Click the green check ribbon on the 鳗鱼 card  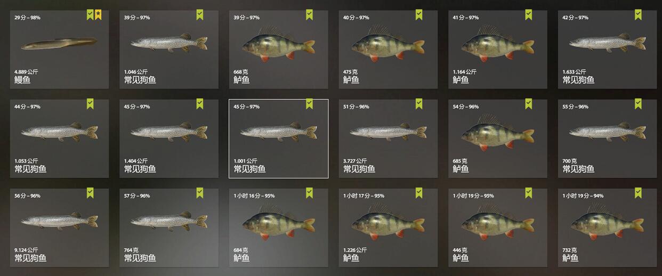[x=90, y=15]
